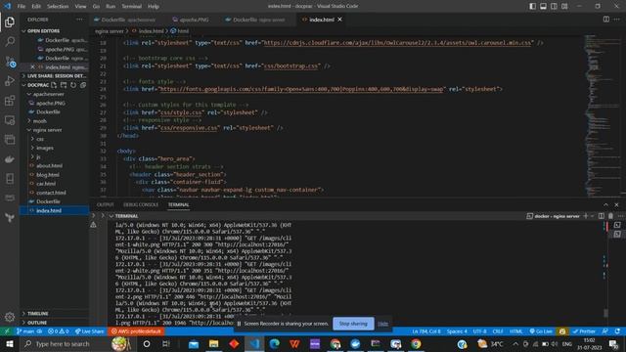Open the Search view in activity bar

click(10, 41)
